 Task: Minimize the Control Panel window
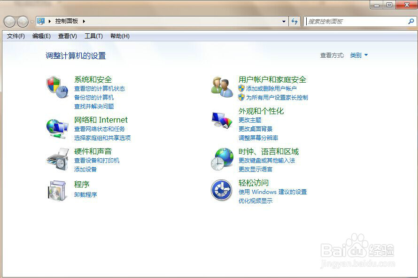pos(377,5)
